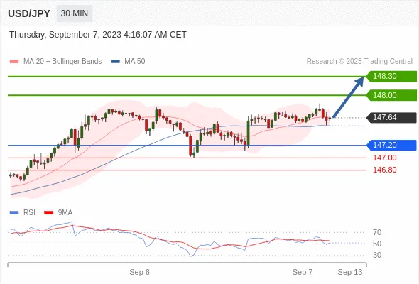
Task: Select the chart timestamp Thursday, September 7, 2023
Action: coord(98,35)
